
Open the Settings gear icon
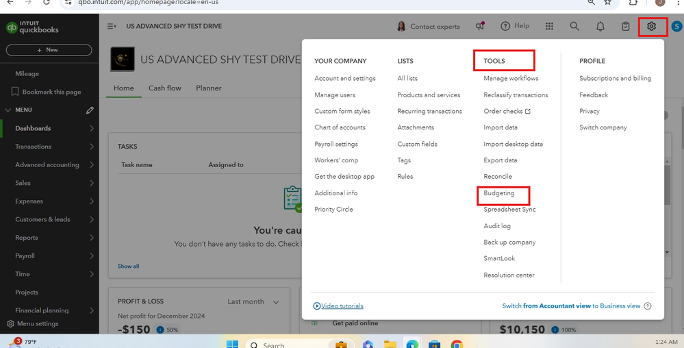[651, 26]
